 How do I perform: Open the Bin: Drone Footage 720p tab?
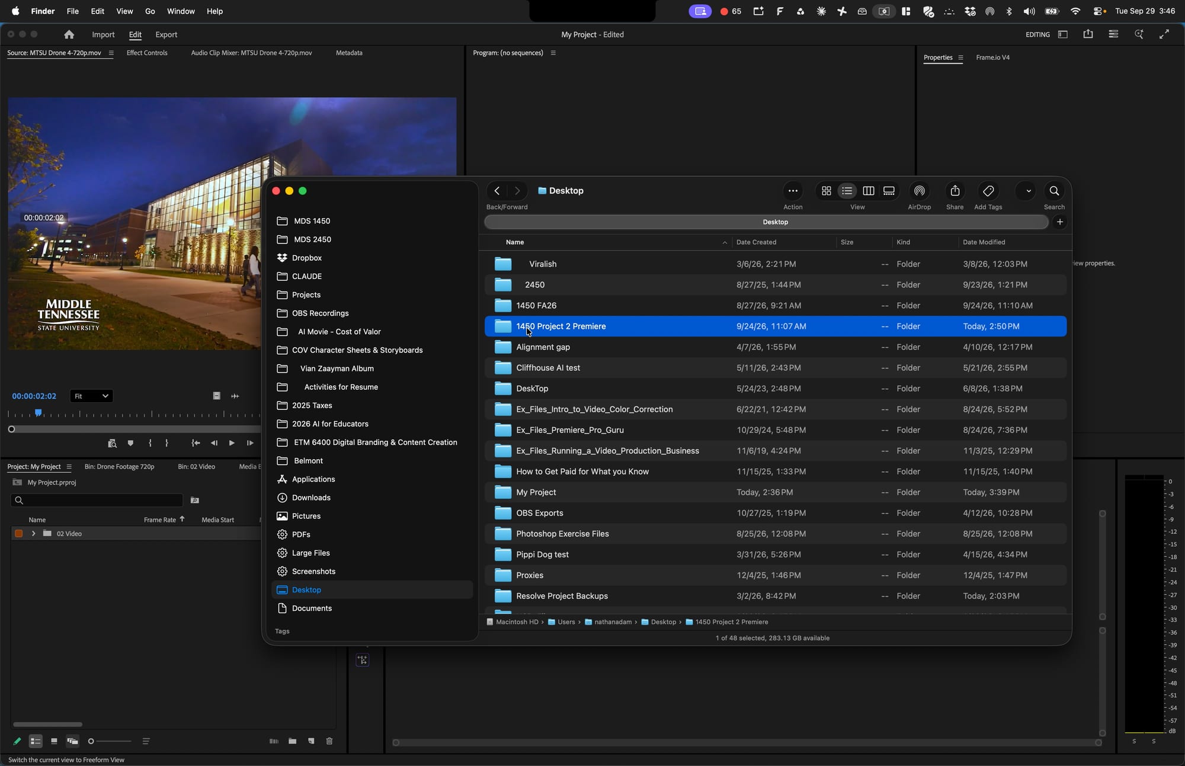pyautogui.click(x=119, y=467)
